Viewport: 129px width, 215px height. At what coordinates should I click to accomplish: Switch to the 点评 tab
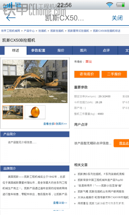click(106, 50)
